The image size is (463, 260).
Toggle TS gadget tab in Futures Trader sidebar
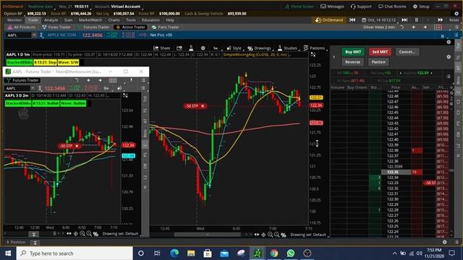click(145, 110)
